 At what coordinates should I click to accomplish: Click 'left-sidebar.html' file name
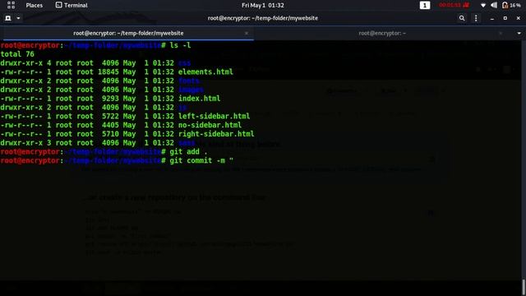(x=214, y=116)
